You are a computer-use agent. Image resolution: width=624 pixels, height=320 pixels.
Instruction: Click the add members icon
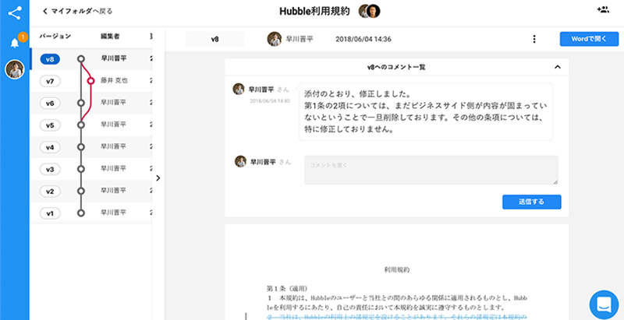pyautogui.click(x=603, y=10)
